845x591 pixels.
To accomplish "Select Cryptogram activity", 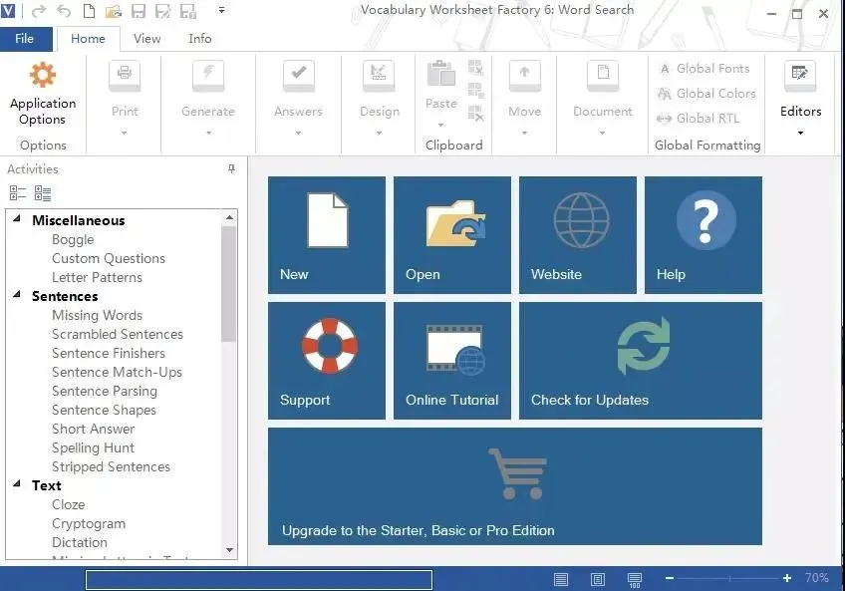I will click(x=89, y=523).
